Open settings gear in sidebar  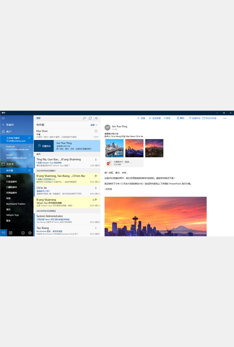click(30, 233)
